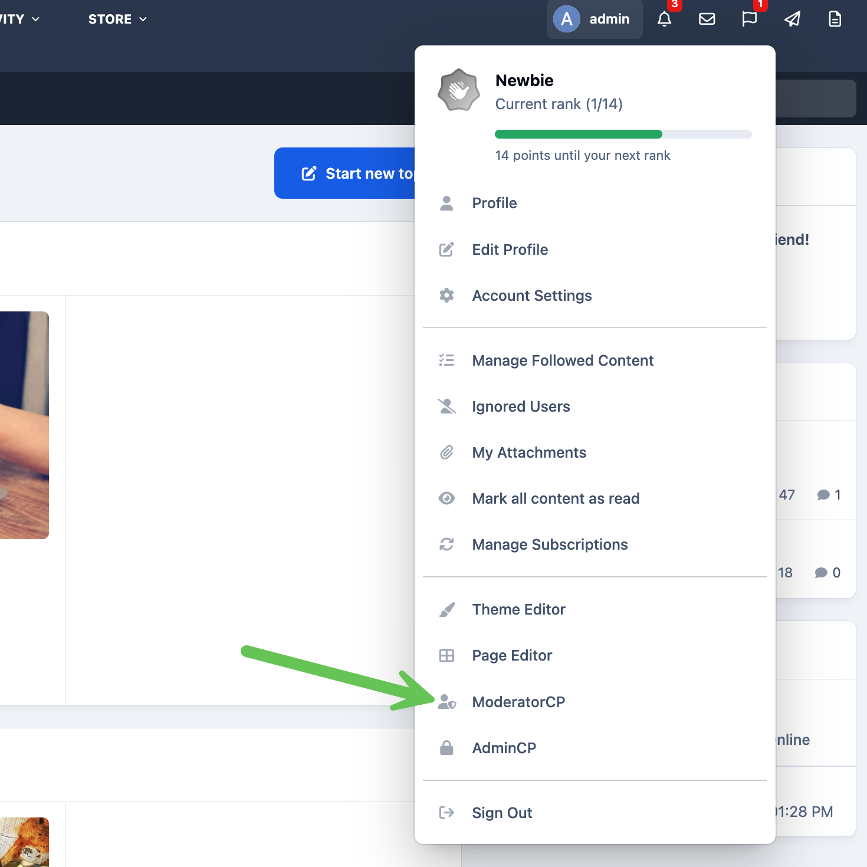Click the paintbrush icon beside Theme Editor
The width and height of the screenshot is (867, 867).
[446, 609]
